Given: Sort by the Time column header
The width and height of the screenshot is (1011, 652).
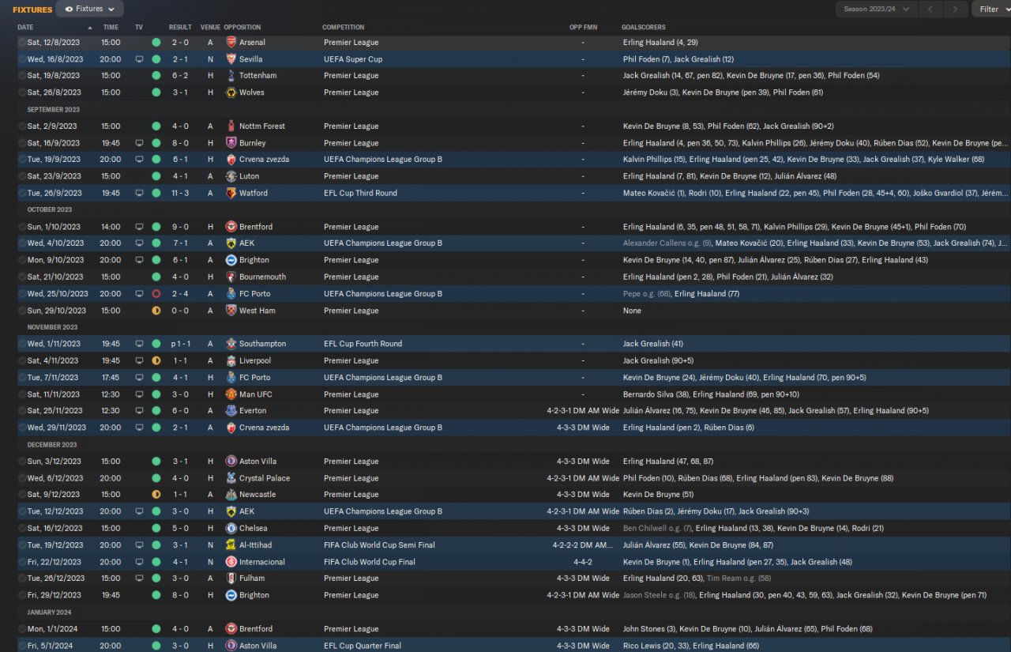Looking at the screenshot, I should point(111,28).
